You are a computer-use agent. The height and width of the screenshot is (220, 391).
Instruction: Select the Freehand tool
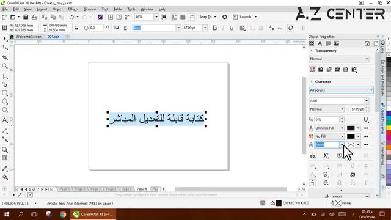point(5,76)
